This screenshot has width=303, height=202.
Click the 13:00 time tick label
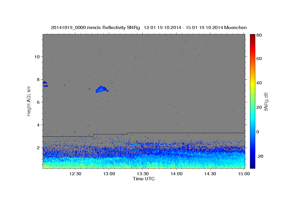pyautogui.click(x=109, y=174)
